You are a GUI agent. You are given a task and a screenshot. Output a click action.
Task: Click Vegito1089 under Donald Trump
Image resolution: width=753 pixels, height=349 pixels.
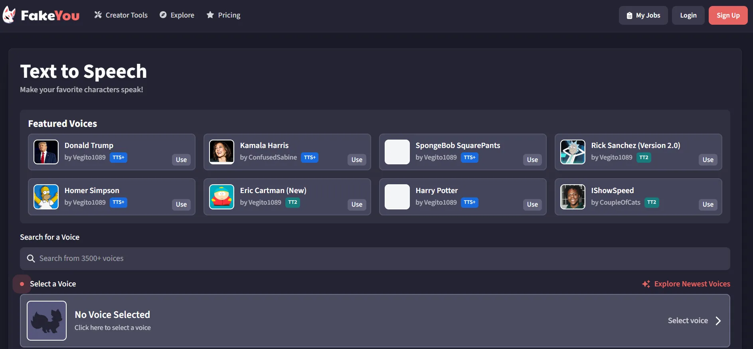pos(89,157)
